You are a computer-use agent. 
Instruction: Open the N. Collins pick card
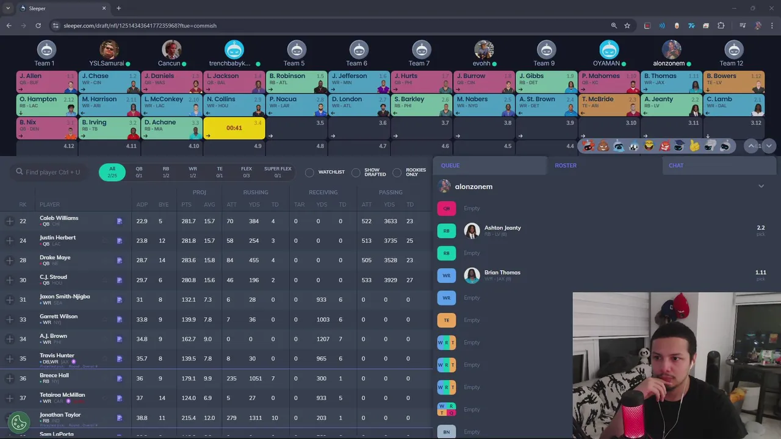(234, 105)
